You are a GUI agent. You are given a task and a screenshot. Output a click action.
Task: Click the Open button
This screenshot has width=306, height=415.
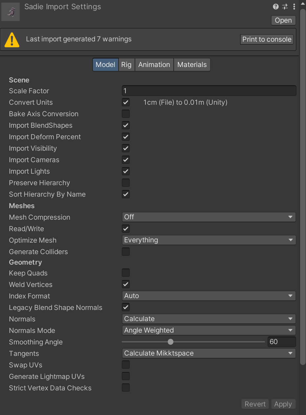click(283, 20)
